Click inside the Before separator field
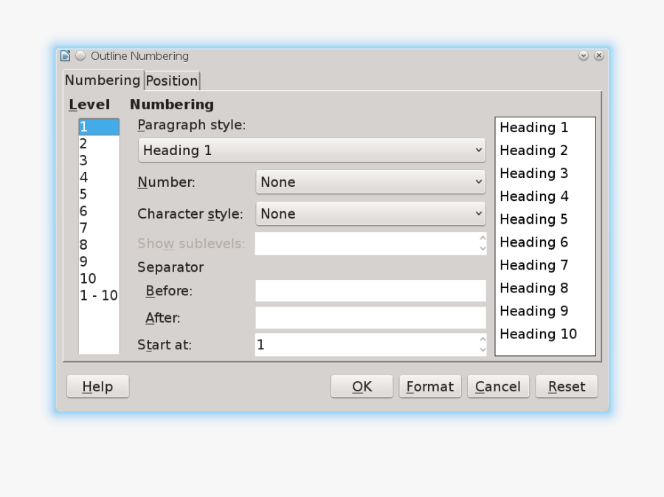This screenshot has height=497, width=664. 369,291
